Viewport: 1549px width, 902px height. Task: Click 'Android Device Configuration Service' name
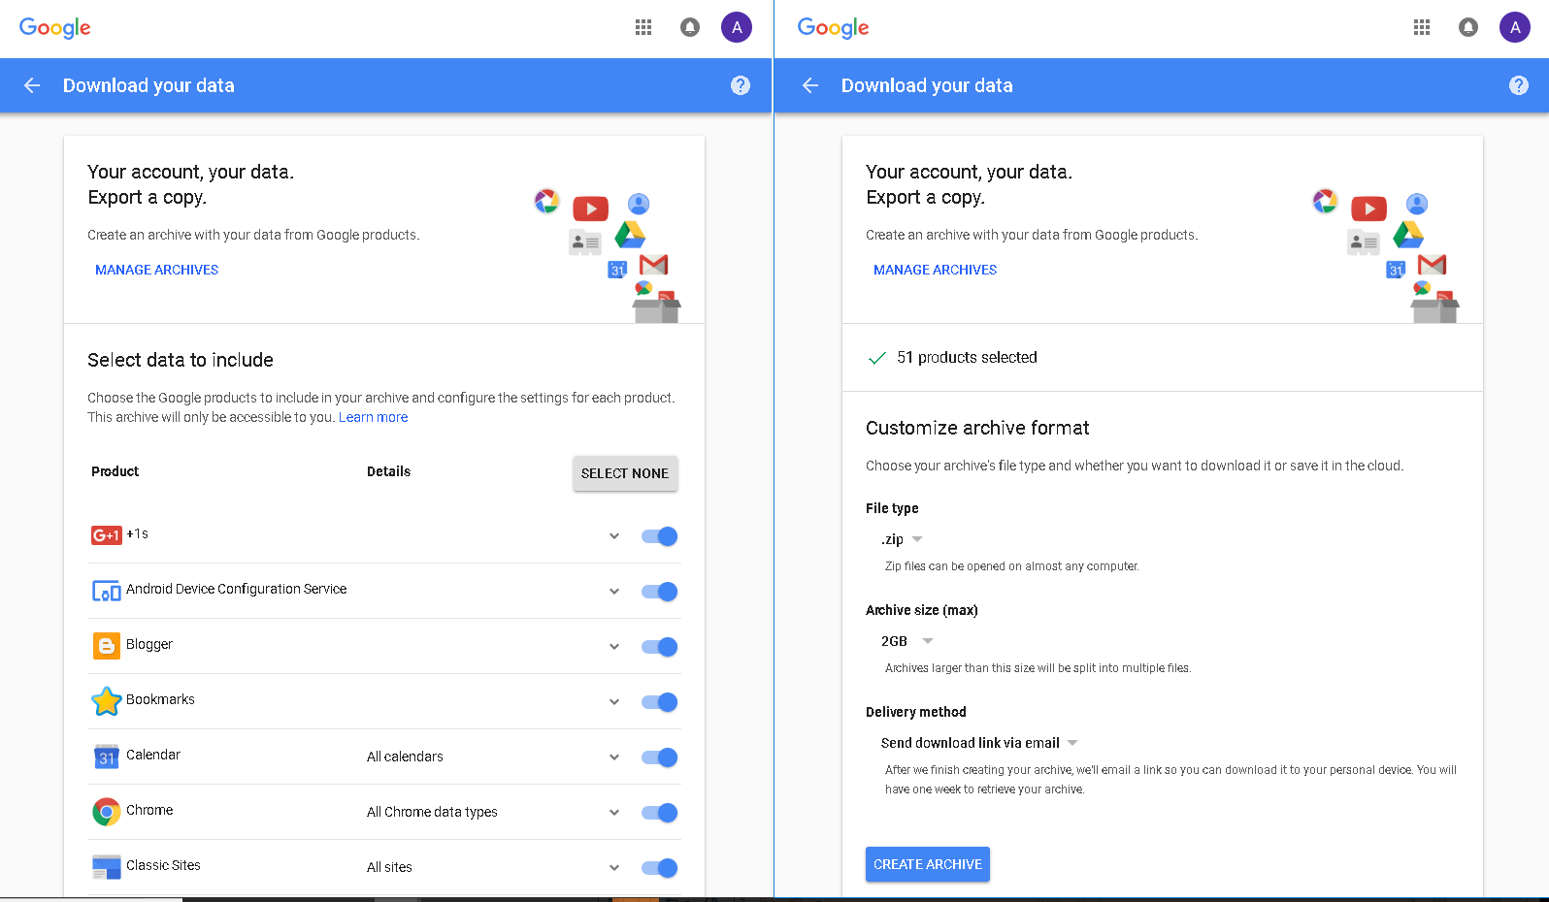tap(237, 589)
